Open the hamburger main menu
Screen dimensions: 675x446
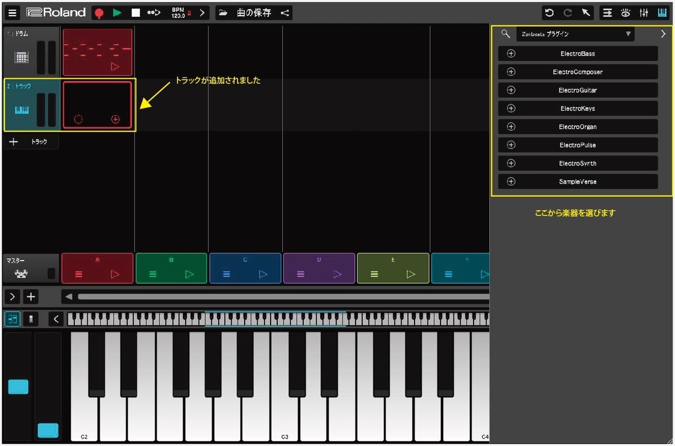(x=12, y=12)
